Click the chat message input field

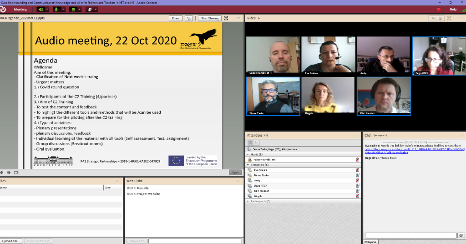point(410,235)
